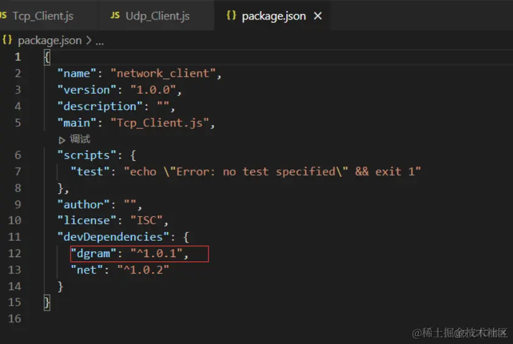Click the "test" script key
Image resolution: width=513 pixels, height=344 pixels.
click(x=90, y=171)
